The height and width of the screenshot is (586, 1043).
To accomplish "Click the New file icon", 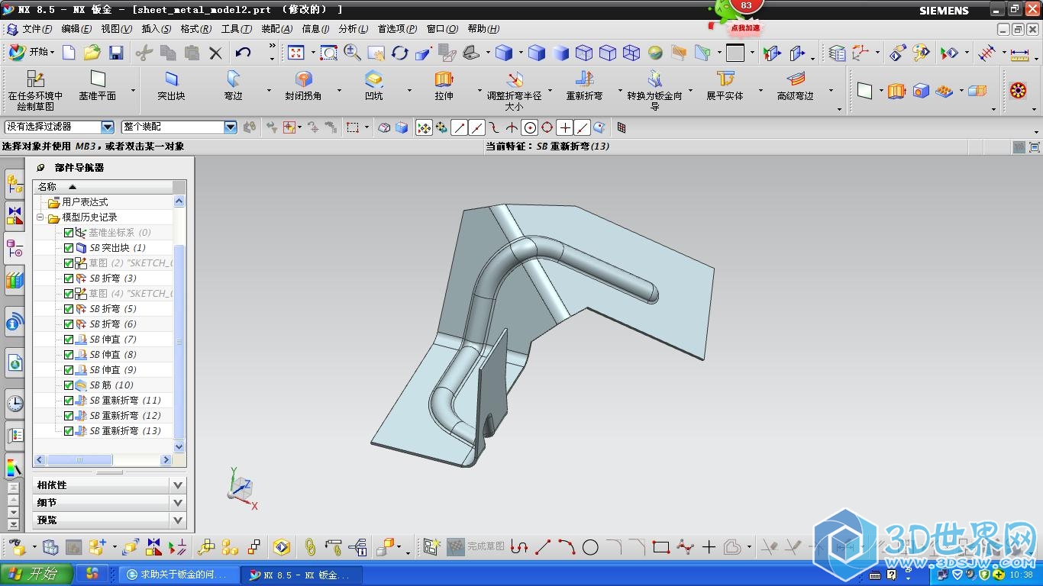I will (69, 53).
